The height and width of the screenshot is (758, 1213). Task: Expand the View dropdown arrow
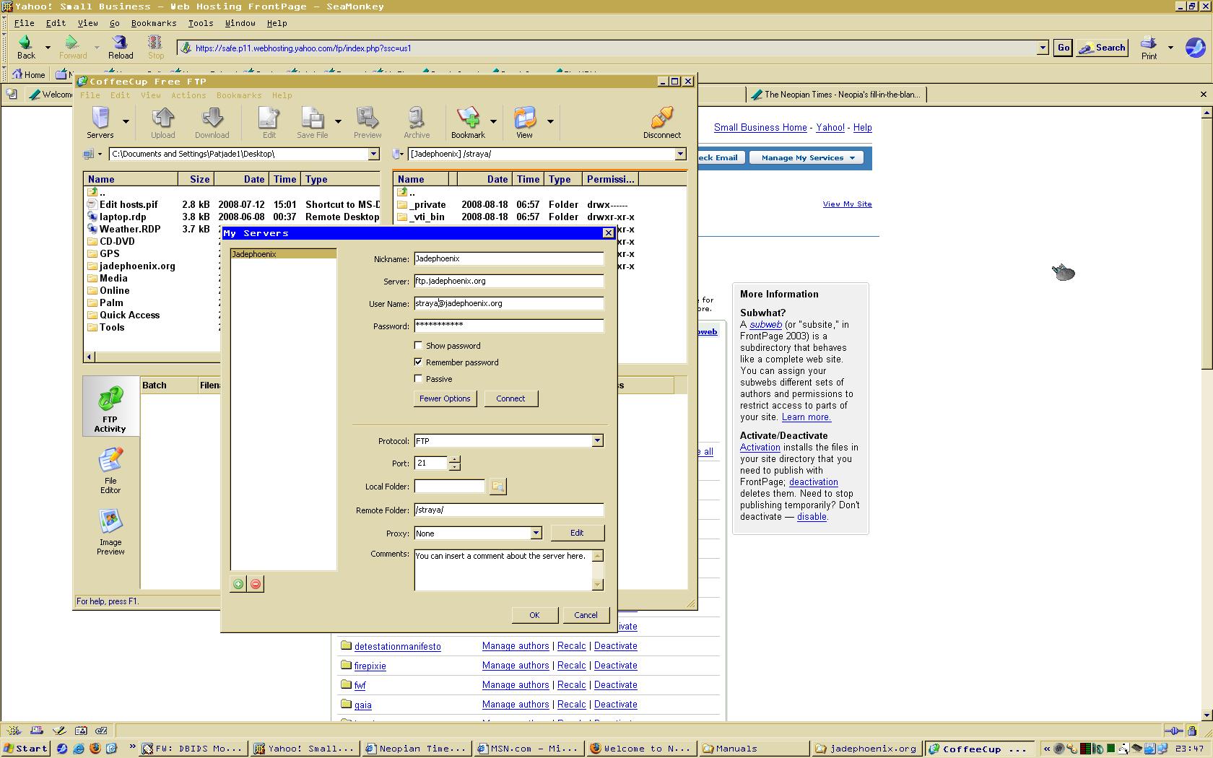550,122
